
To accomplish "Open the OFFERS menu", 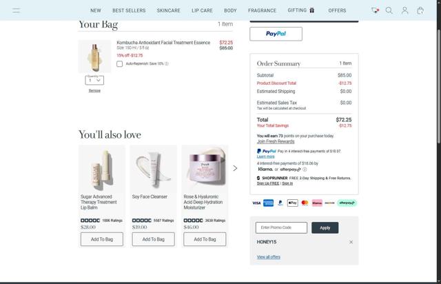I will click(x=337, y=10).
